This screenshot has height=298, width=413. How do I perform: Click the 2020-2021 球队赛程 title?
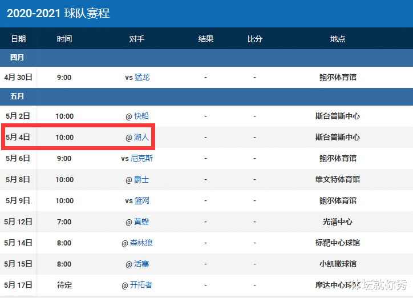pos(58,13)
